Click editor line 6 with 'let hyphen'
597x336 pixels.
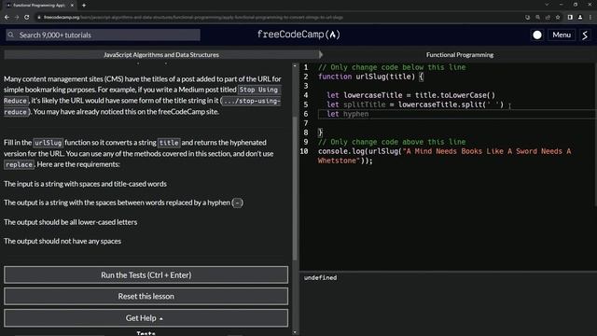[457, 114]
